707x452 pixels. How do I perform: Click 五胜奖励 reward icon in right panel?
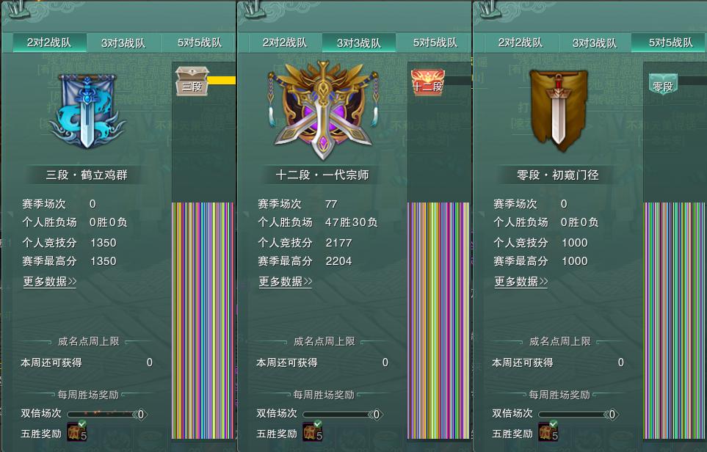(548, 431)
